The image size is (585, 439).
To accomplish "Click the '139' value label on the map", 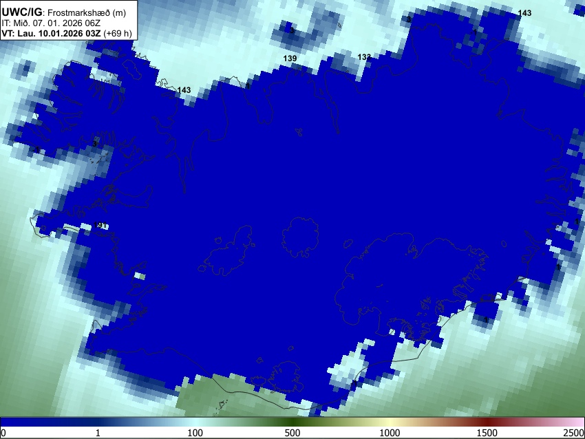I will pos(290,58).
